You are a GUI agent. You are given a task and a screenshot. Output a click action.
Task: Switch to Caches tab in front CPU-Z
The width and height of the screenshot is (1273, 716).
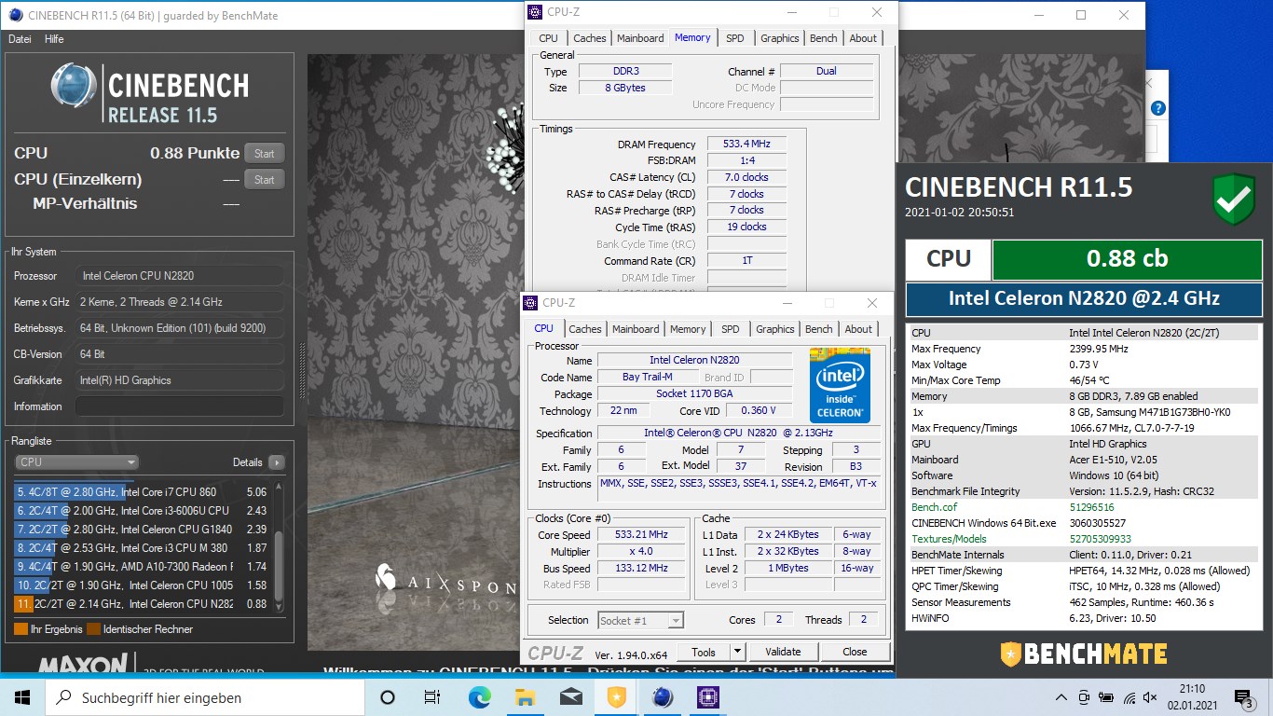click(x=585, y=329)
